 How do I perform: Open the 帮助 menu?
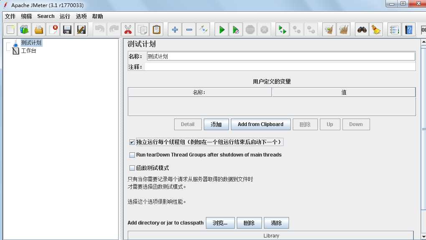[x=97, y=16]
